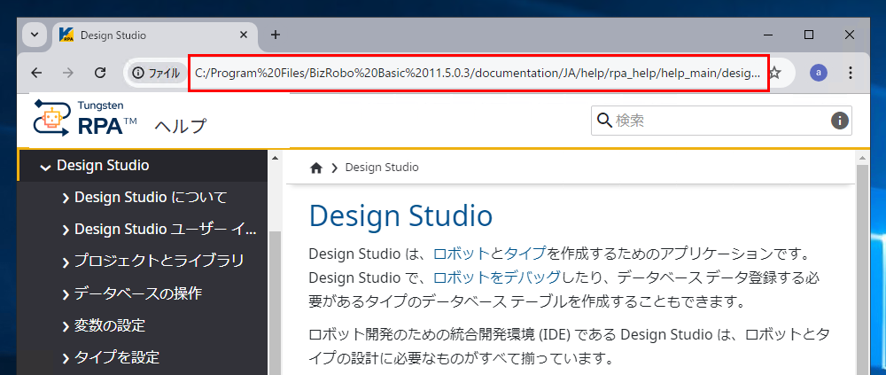Open the Chrome profile avatar
The width and height of the screenshot is (886, 375).
click(x=818, y=73)
